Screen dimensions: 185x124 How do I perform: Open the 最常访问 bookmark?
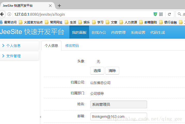click(9, 22)
